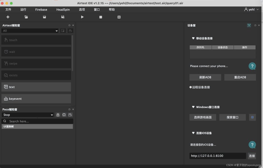Expand the 远程设备连接 section
This screenshot has height=168, width=263.
(x=191, y=87)
